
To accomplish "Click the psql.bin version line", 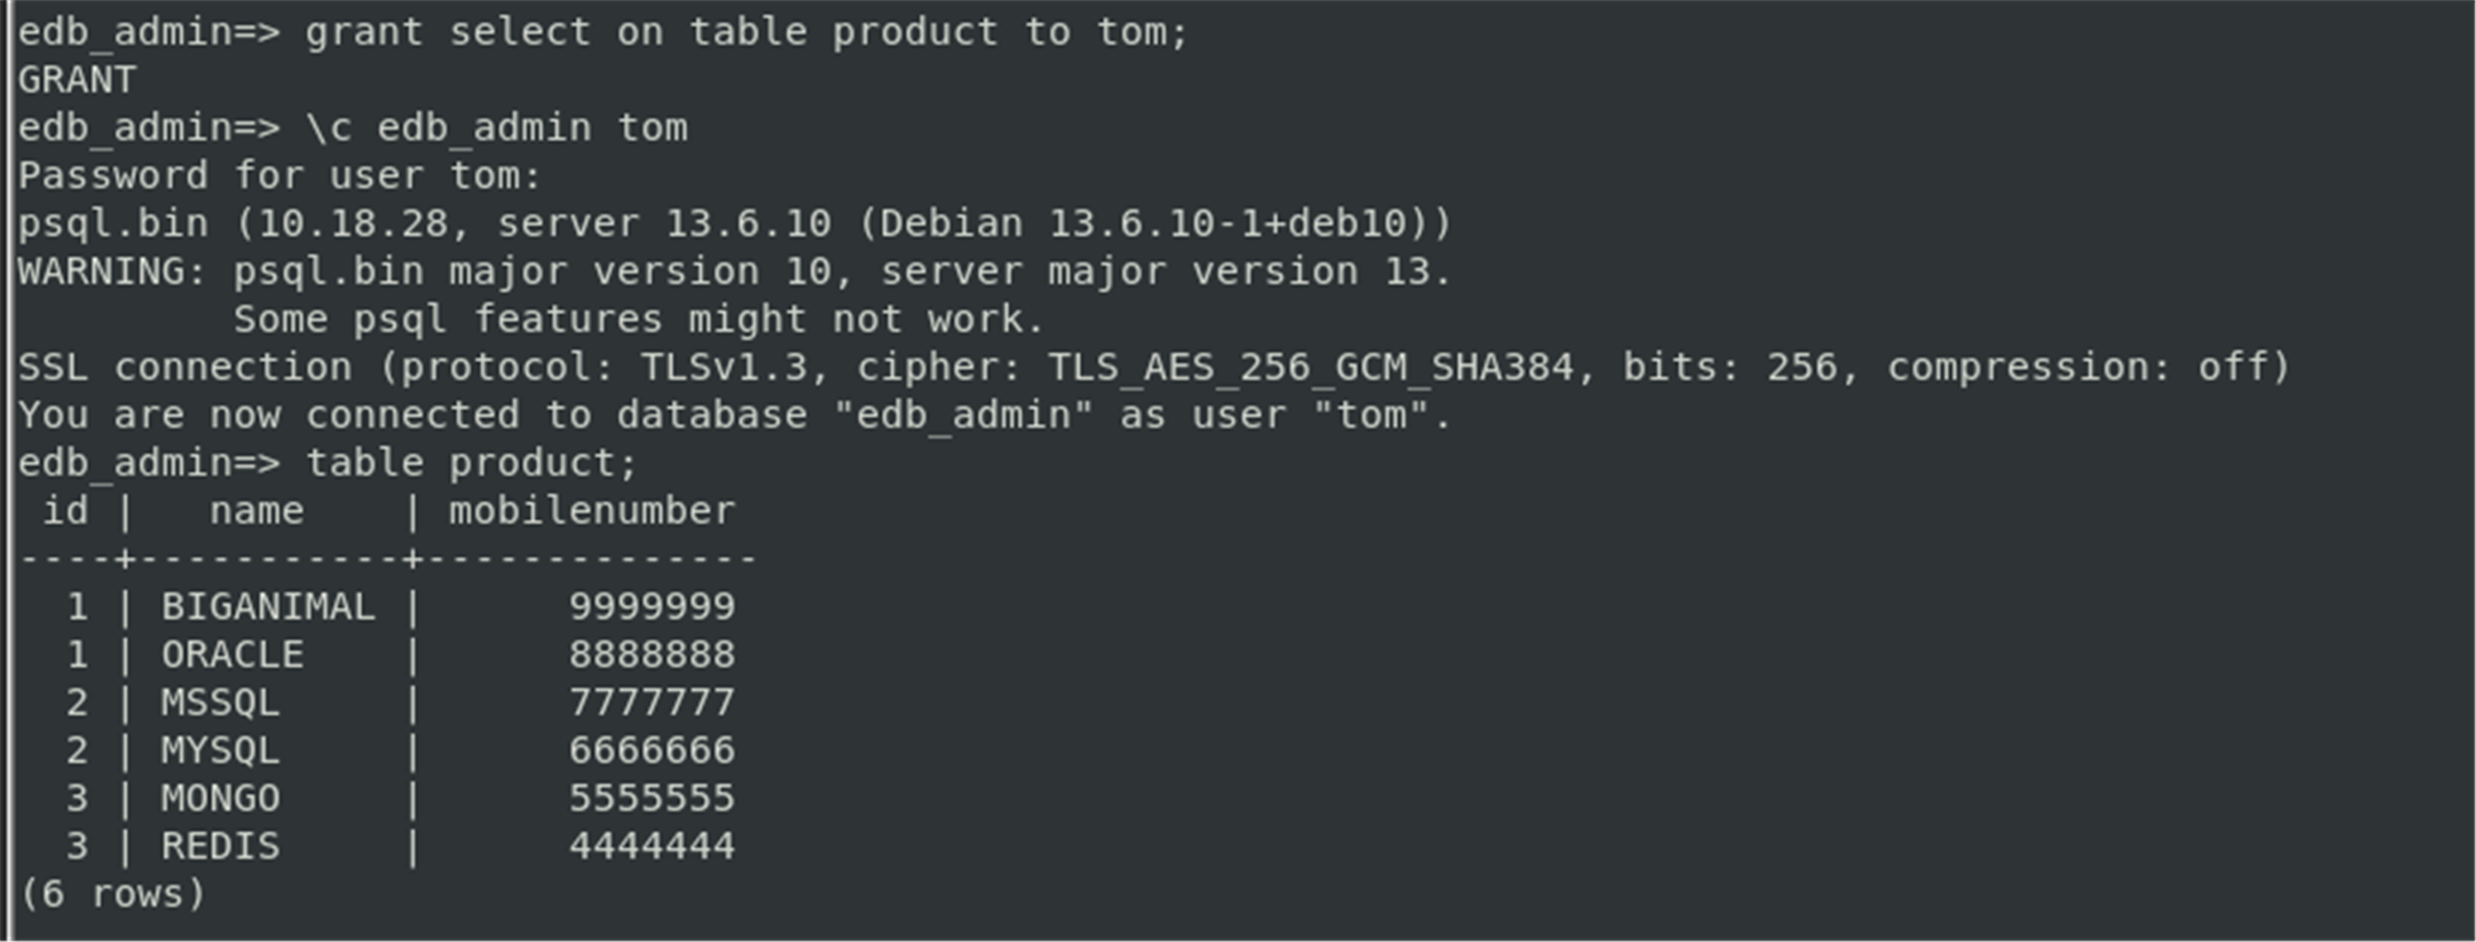I will (x=734, y=224).
